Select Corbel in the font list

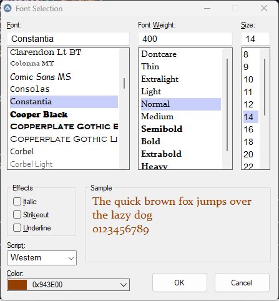(x=64, y=152)
